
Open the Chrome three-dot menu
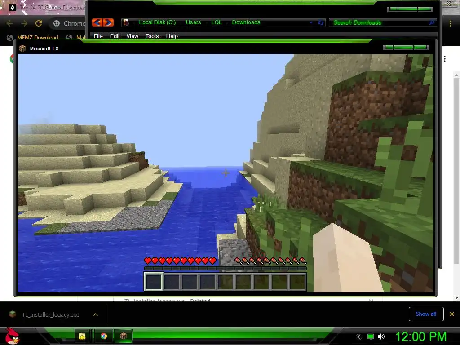[450, 23]
